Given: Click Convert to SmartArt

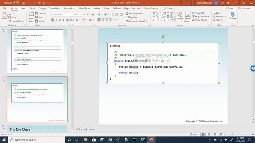Looking at the screenshot, I should (137, 21).
